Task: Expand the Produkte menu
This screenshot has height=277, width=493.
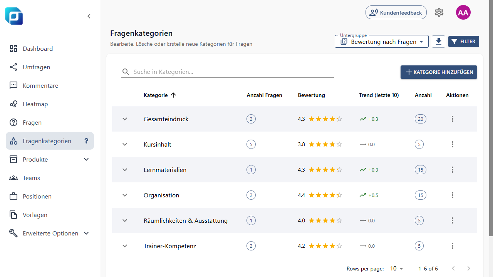Action: click(x=86, y=159)
